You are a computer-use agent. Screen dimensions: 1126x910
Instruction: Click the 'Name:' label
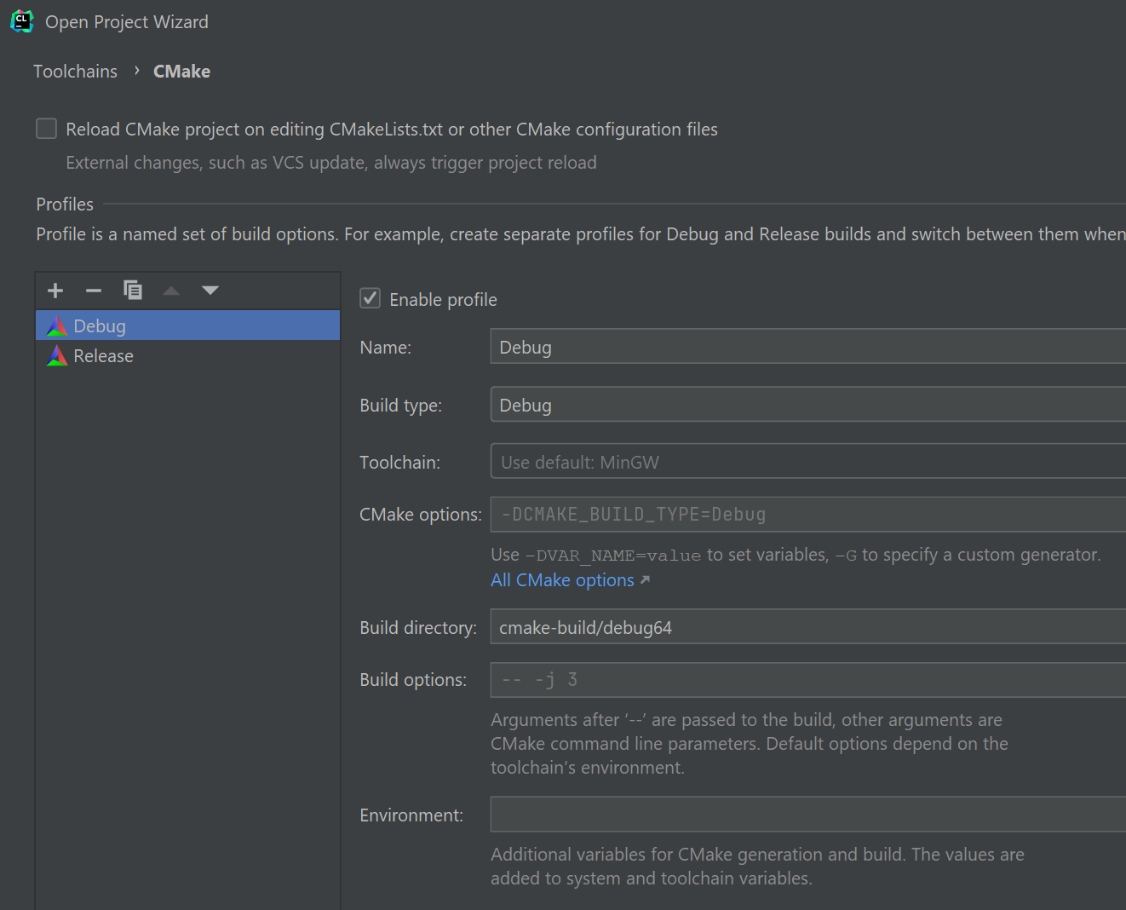[x=386, y=348]
